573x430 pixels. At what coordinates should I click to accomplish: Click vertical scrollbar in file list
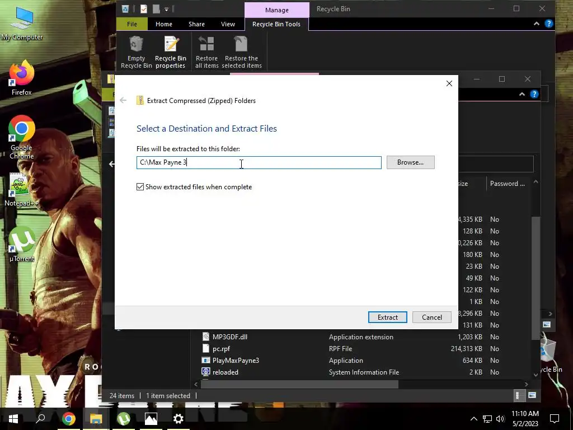[x=536, y=278]
